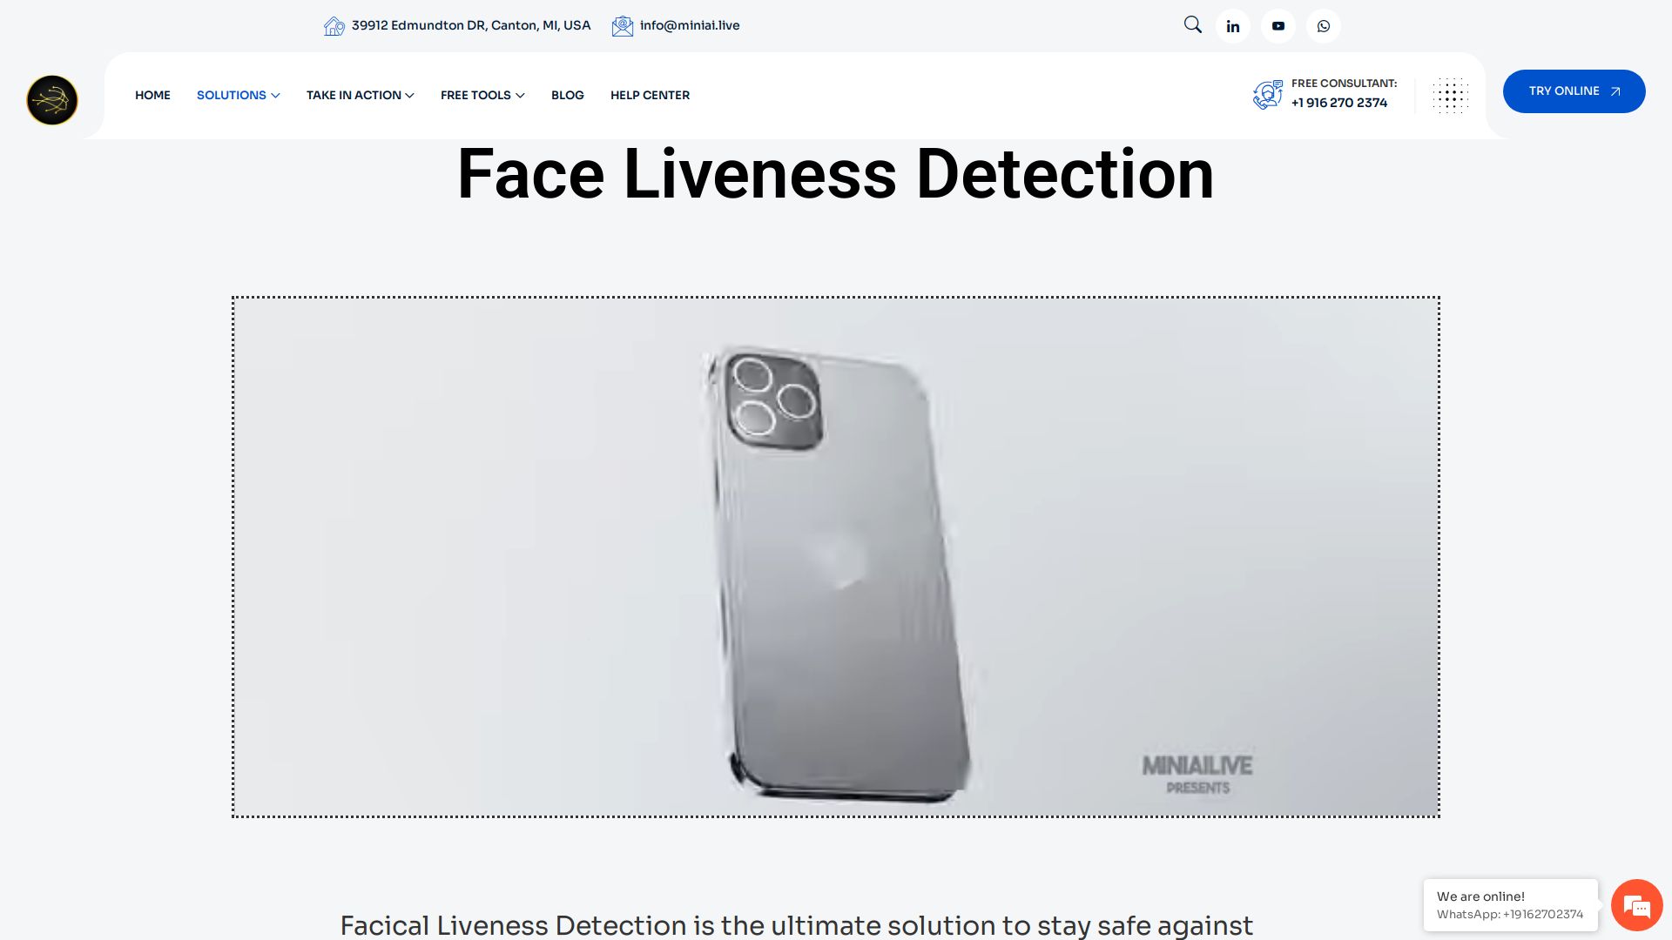The width and height of the screenshot is (1672, 940).
Task: Click the MiniAiLive round logo
Action: pyautogui.click(x=52, y=100)
